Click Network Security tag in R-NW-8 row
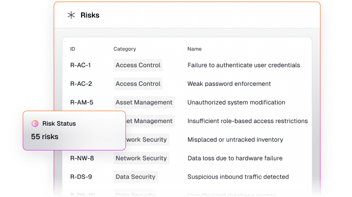Viewport: 352px width, 197px height. pos(141,158)
